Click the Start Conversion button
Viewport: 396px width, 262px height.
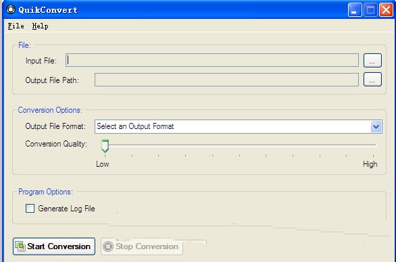[54, 246]
